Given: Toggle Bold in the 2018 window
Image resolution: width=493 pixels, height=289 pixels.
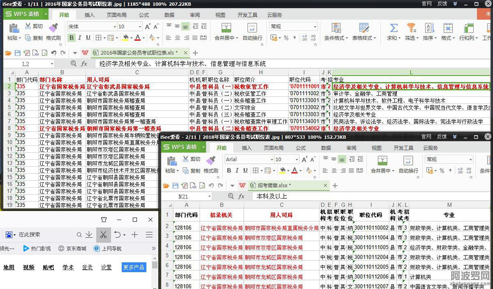Looking at the screenshot, I should pyautogui.click(x=229, y=171).
